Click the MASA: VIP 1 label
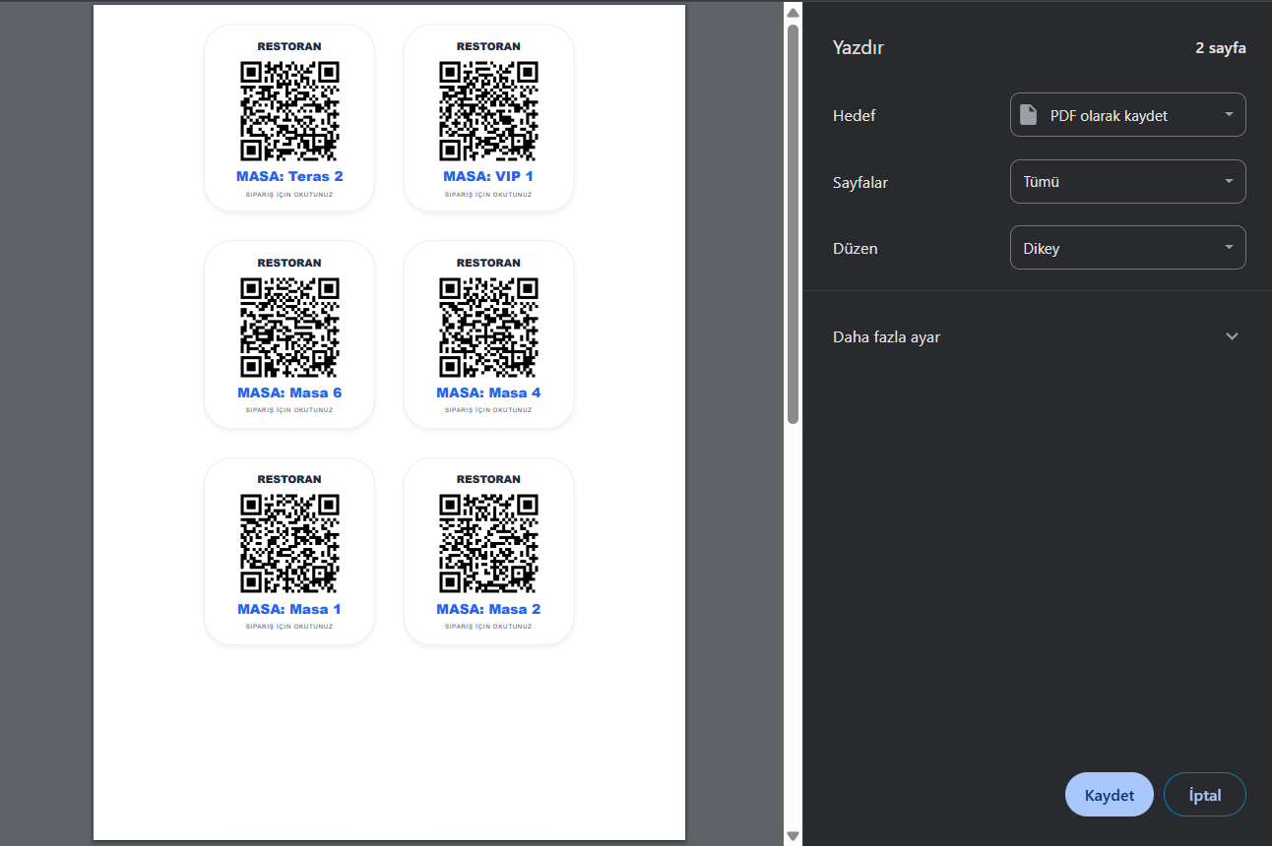Viewport: 1272px width, 846px height. [488, 177]
